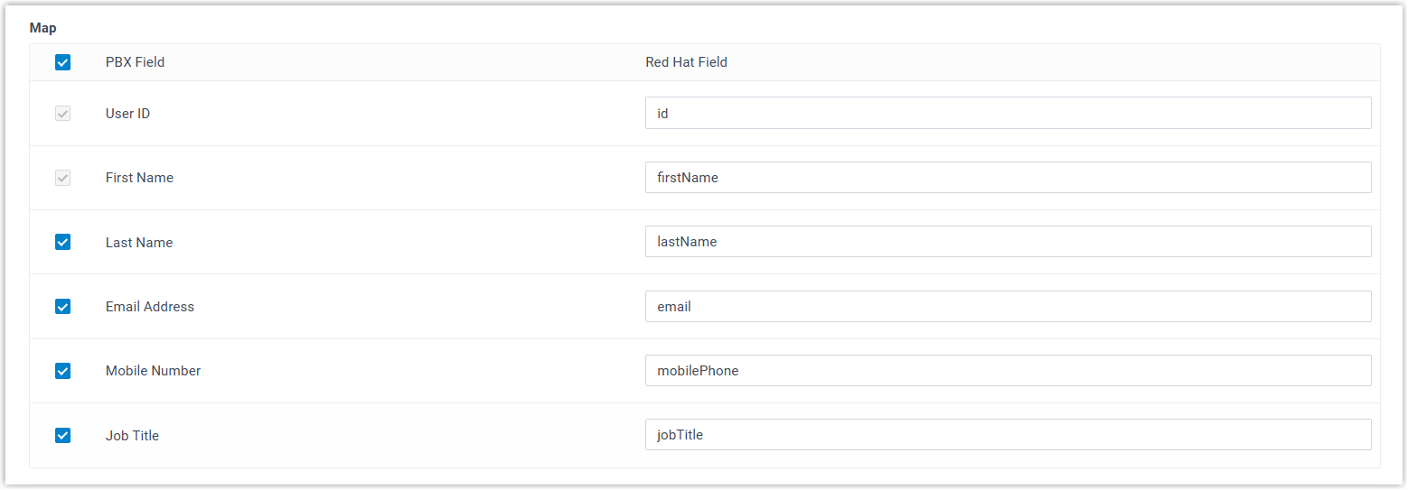This screenshot has height=490, width=1408.
Task: Toggle the select-all checkbox beside PBX Field
Action: pyautogui.click(x=62, y=62)
